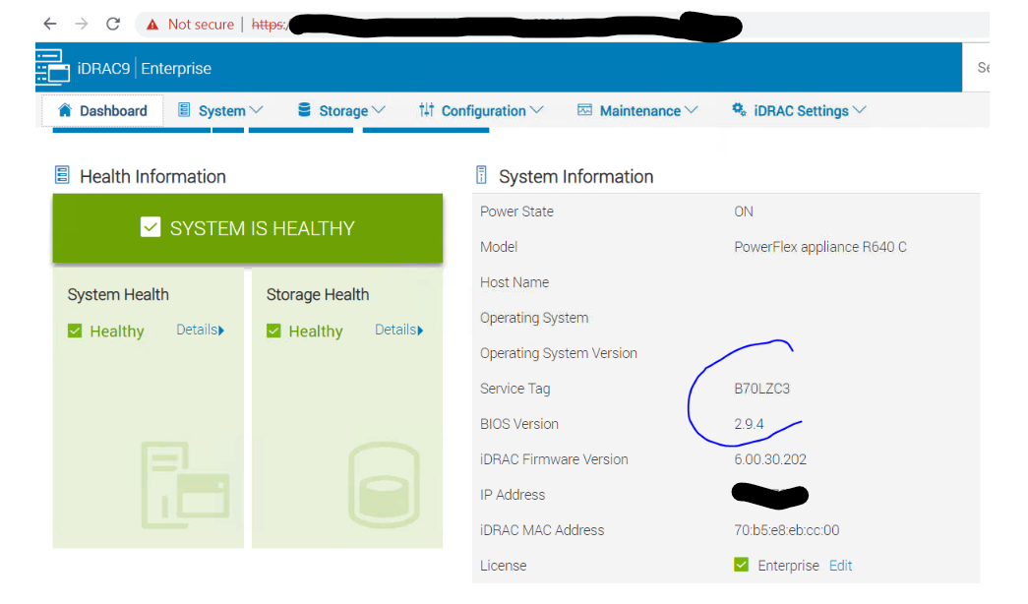Click the System panel icon
Viewport: 1028px width, 604px height.
tap(183, 110)
